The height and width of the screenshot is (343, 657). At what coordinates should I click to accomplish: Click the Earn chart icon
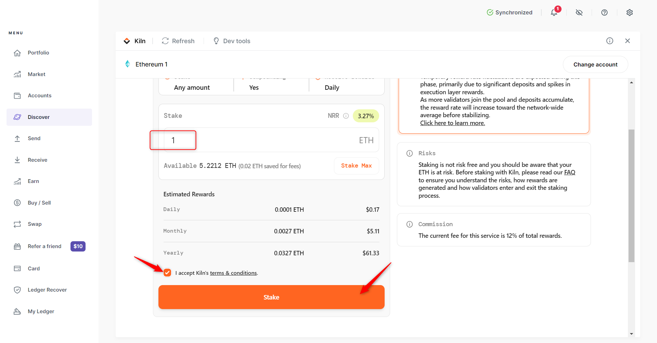(17, 181)
